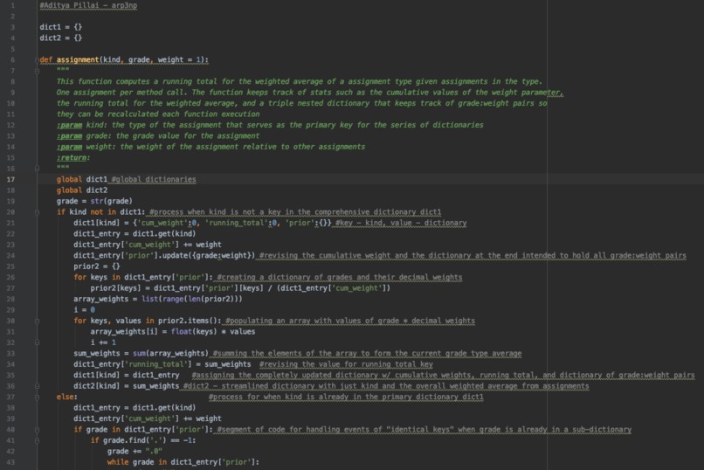
Task: Click ':param kind' docstring line
Action: point(270,125)
